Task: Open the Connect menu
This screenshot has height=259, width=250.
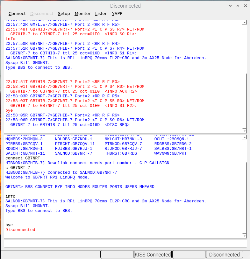Action: [17, 13]
